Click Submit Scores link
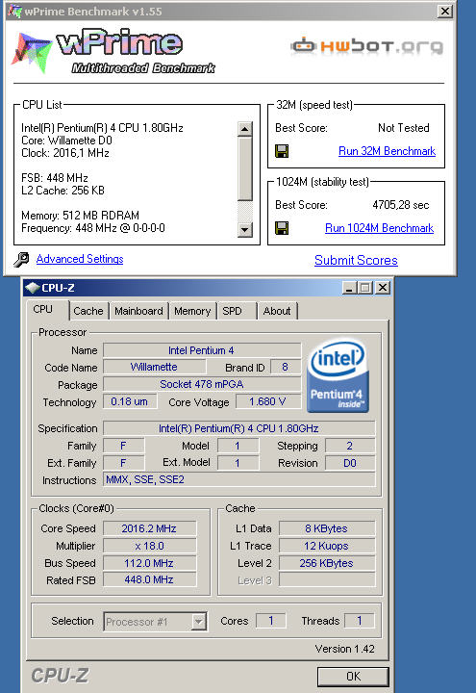The height and width of the screenshot is (693, 476). pos(356,260)
